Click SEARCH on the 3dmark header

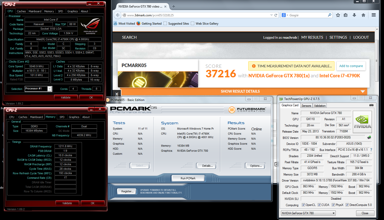[129, 37]
